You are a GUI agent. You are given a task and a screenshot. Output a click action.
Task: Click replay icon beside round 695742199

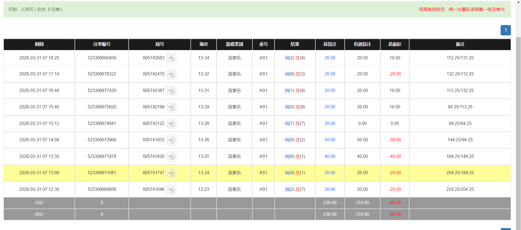(x=171, y=107)
